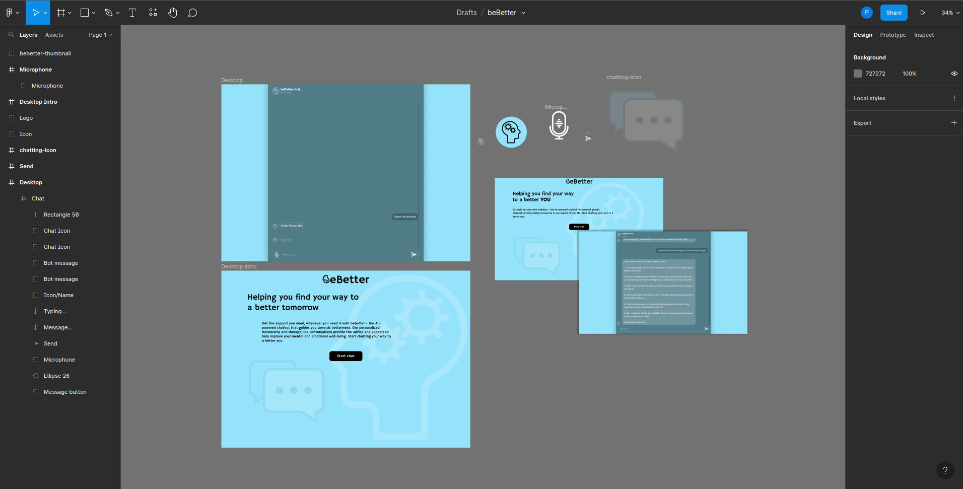963x489 pixels.
Task: Open the Page 1 pages dropdown
Action: [x=100, y=35]
